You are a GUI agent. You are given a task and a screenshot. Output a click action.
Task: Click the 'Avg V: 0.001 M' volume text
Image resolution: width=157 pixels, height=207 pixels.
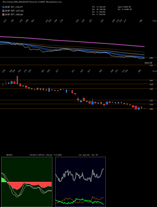pos(125,7)
